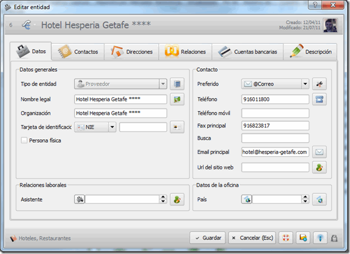Click the País globe lookup icon
350x254 pixels.
point(247,199)
